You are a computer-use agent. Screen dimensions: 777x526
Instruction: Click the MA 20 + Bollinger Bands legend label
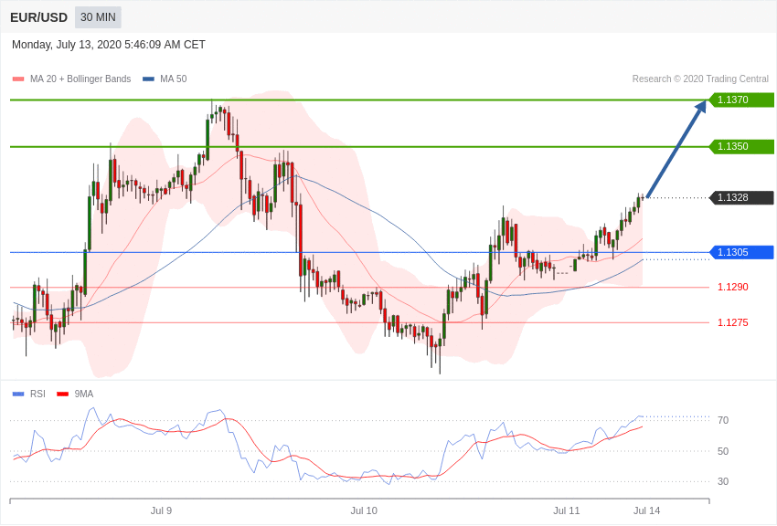coord(80,79)
